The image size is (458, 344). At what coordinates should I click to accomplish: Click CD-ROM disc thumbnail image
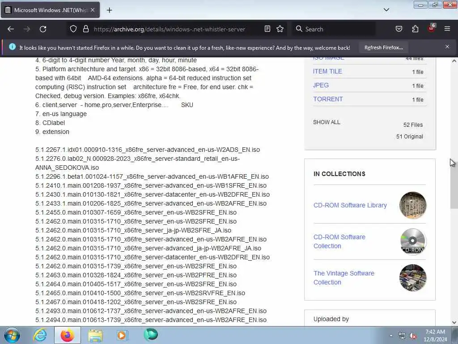[413, 241]
